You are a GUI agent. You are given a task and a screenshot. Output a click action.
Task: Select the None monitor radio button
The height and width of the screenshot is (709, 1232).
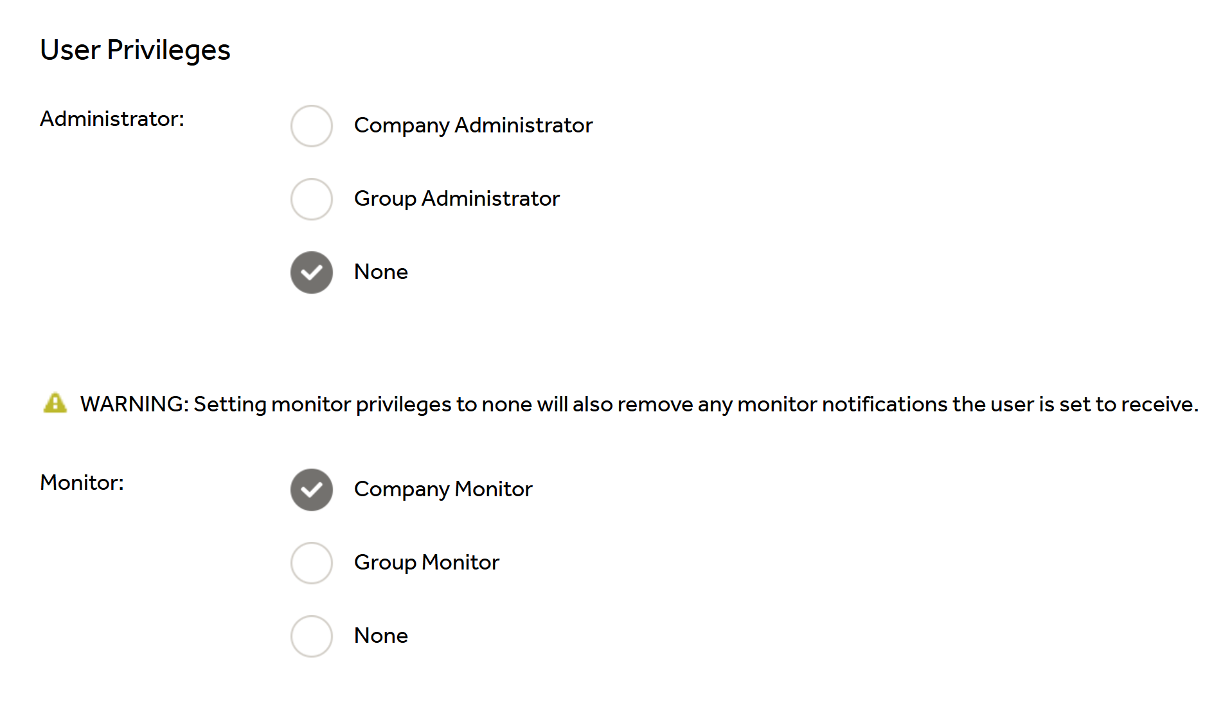coord(311,636)
